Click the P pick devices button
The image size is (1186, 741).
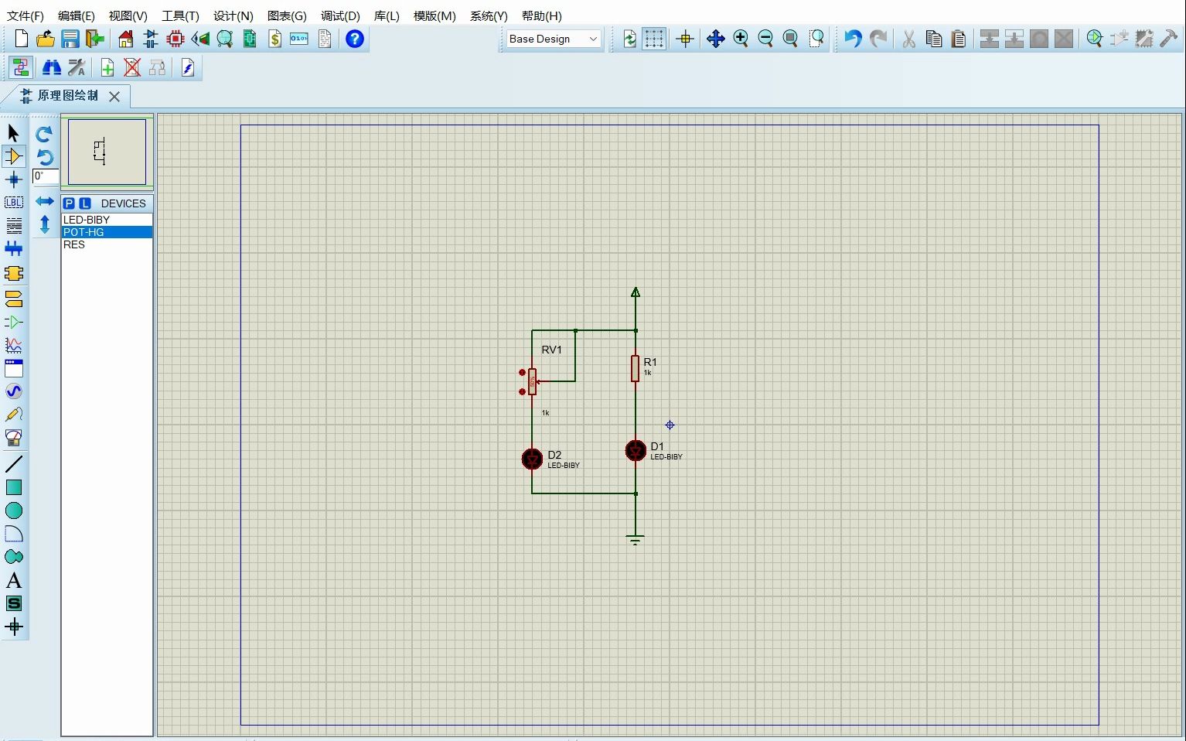69,203
